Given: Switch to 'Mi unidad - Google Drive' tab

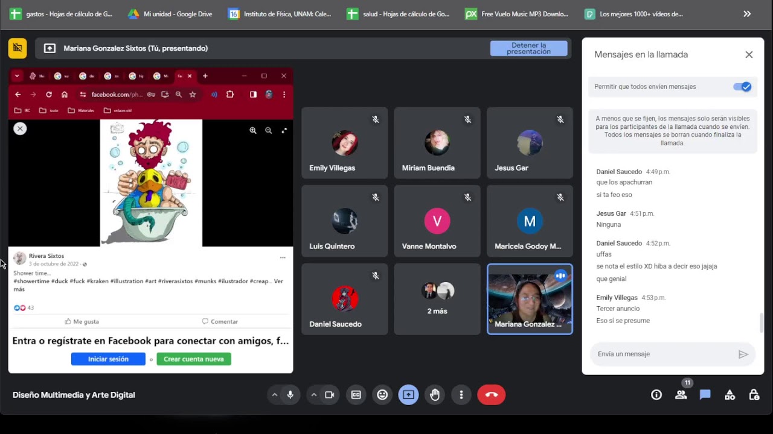Looking at the screenshot, I should pyautogui.click(x=170, y=14).
